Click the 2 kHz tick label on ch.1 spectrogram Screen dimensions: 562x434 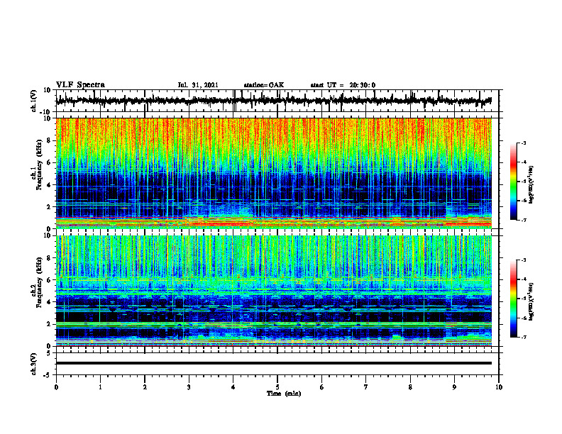click(50, 206)
